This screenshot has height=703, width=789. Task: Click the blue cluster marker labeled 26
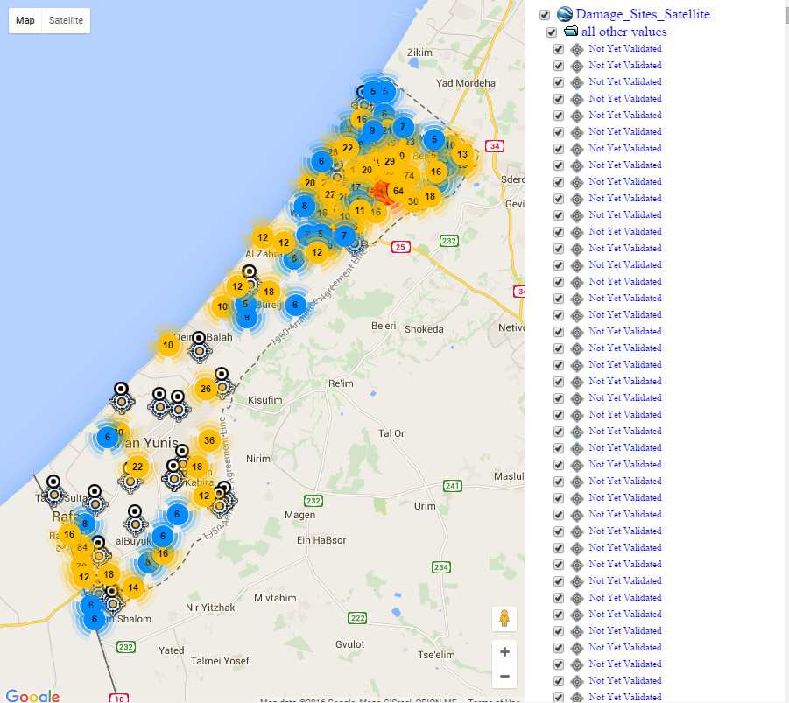point(205,388)
